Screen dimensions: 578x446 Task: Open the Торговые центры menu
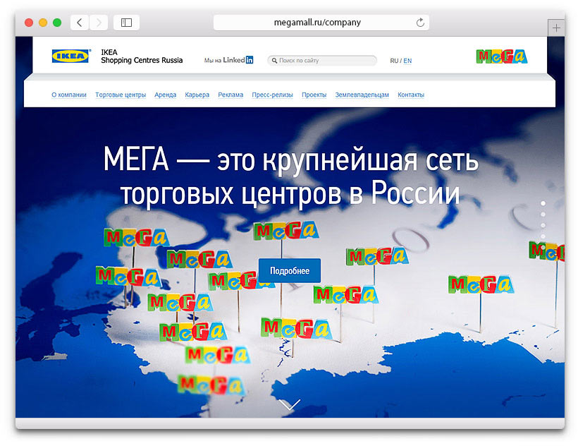pyautogui.click(x=121, y=95)
